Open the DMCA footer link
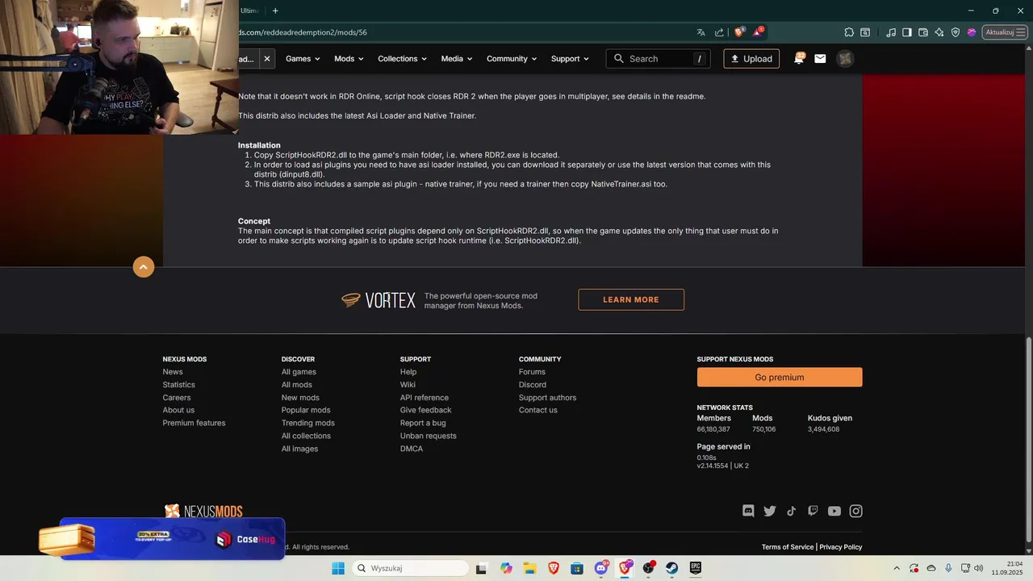Image resolution: width=1033 pixels, height=581 pixels. [x=412, y=449]
